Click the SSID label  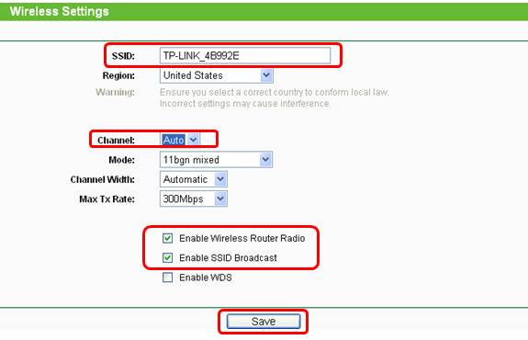pos(123,56)
